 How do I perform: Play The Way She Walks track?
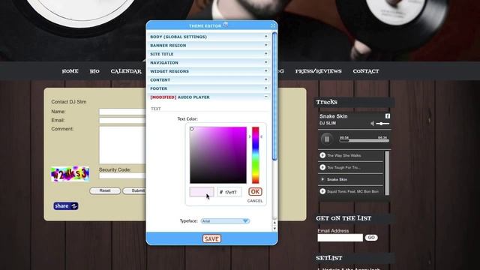pyautogui.click(x=322, y=155)
